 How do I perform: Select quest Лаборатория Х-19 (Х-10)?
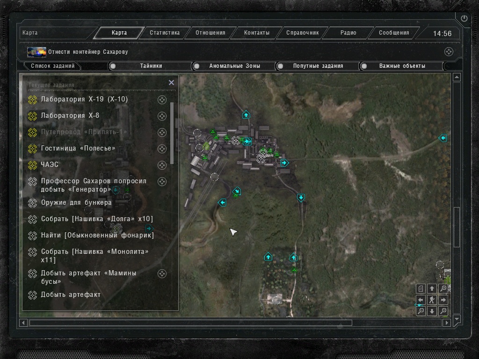84,99
